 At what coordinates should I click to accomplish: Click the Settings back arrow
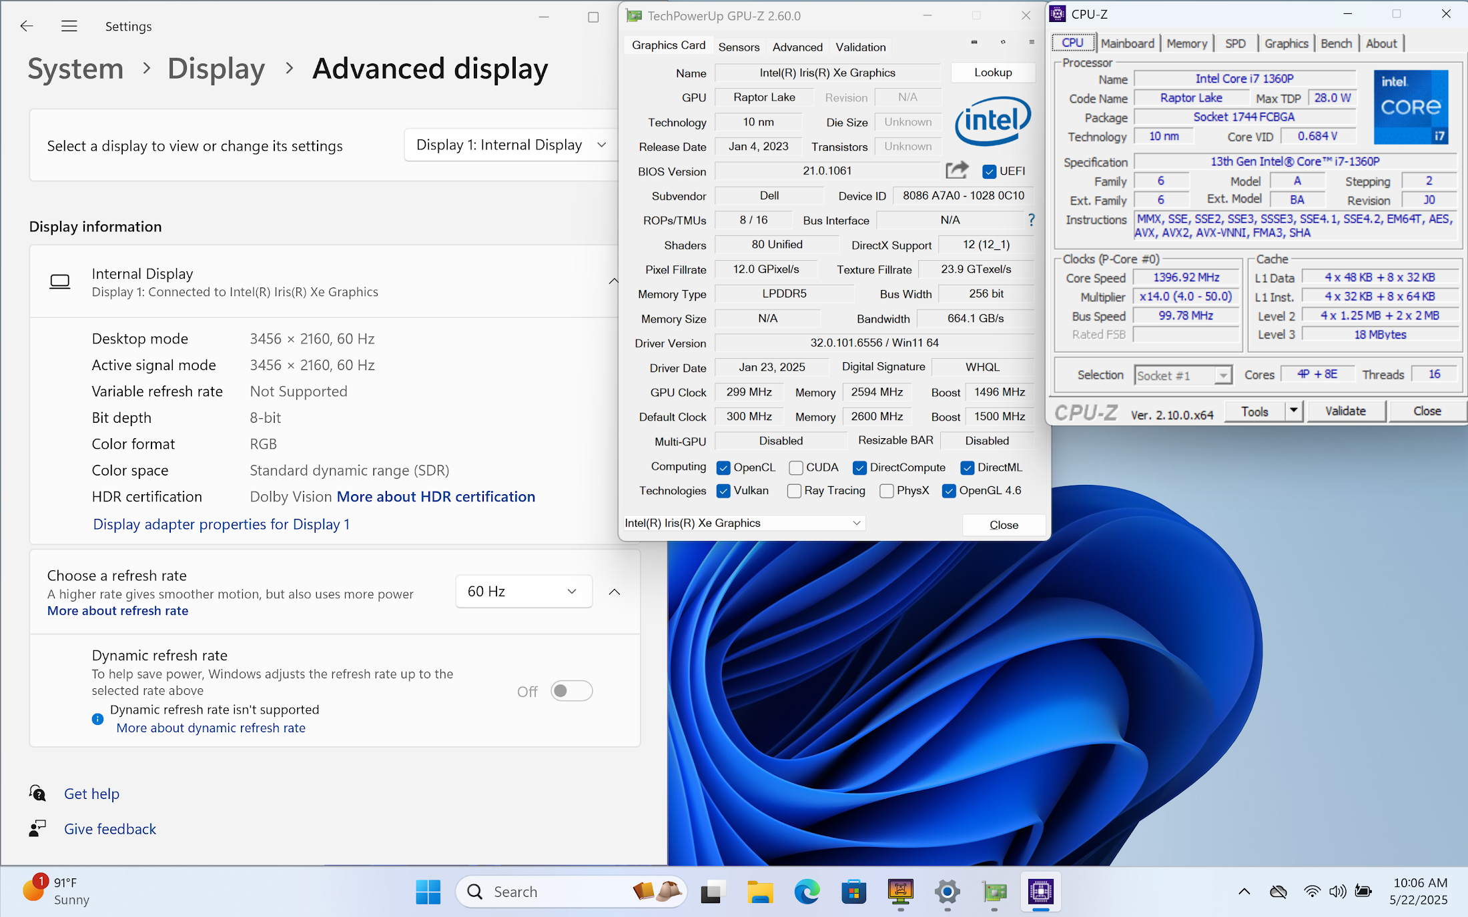point(27,26)
